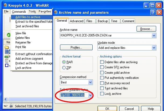The image size is (164, 111).
Task: Check Create solid archive option
Action: click(102, 72)
